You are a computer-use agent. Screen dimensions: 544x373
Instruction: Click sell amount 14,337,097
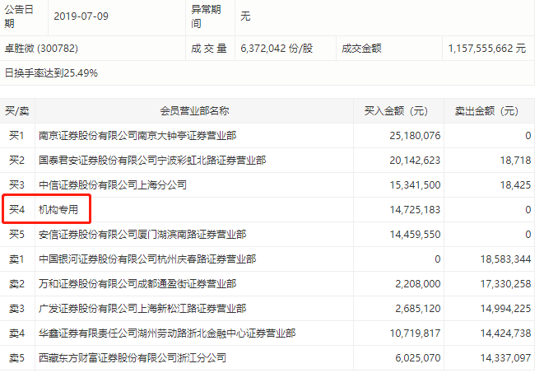click(x=505, y=358)
